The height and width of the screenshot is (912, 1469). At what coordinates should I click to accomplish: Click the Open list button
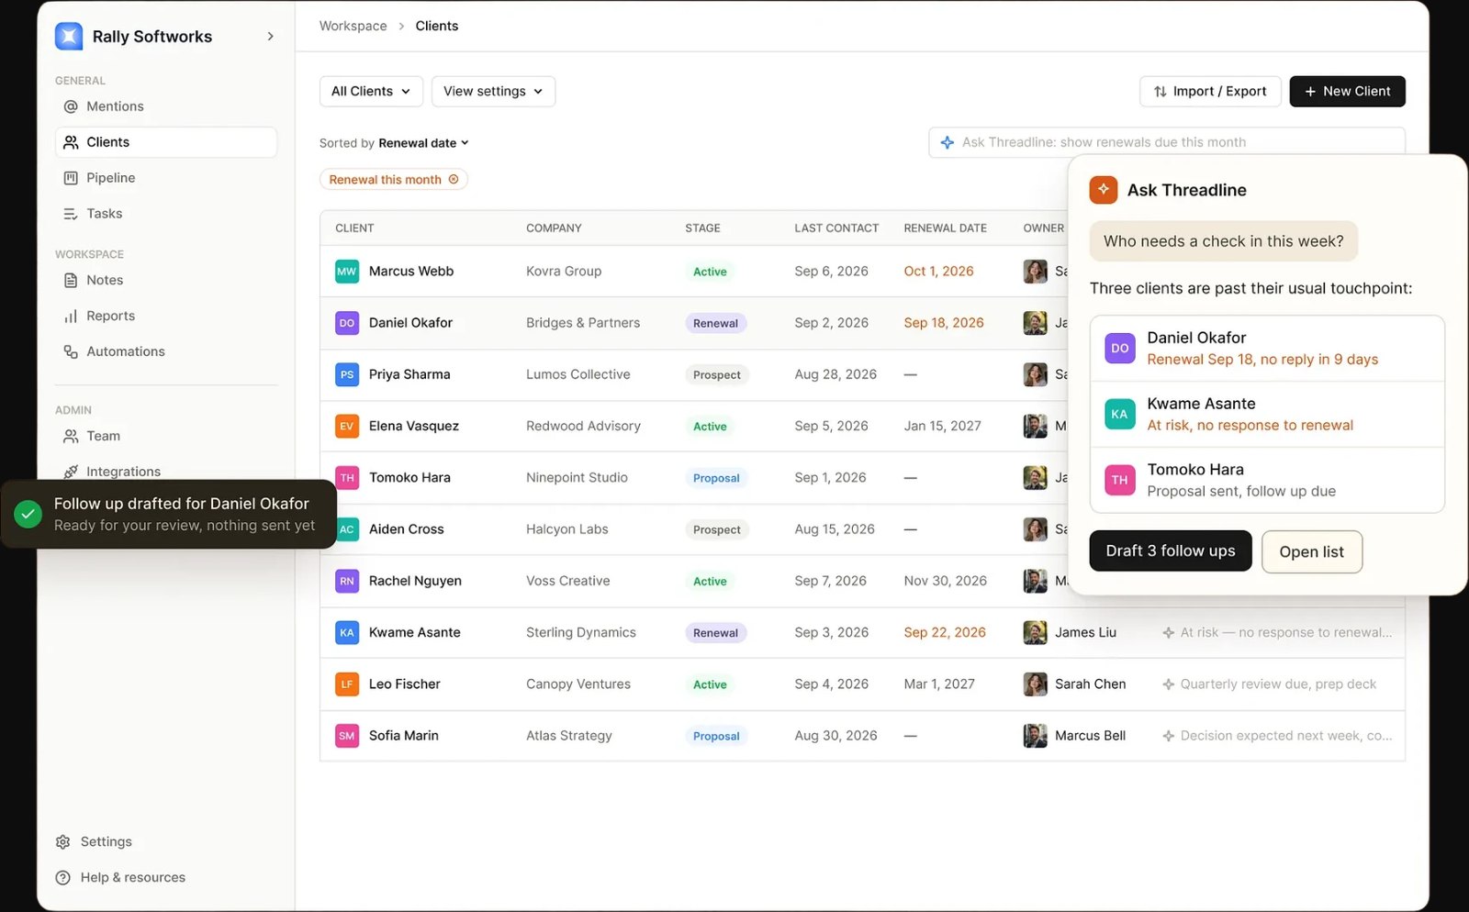tap(1312, 552)
